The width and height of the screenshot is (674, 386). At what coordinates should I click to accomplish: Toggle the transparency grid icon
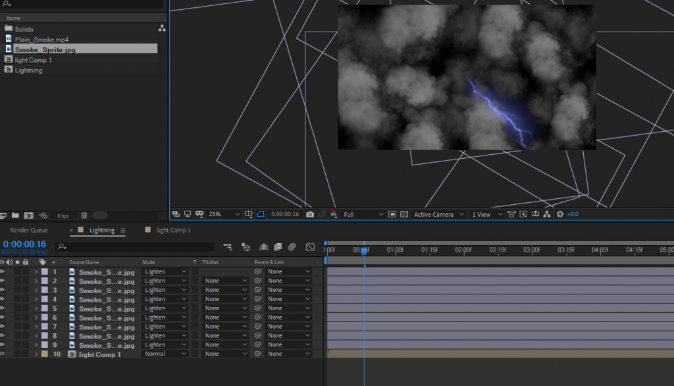[x=404, y=214]
